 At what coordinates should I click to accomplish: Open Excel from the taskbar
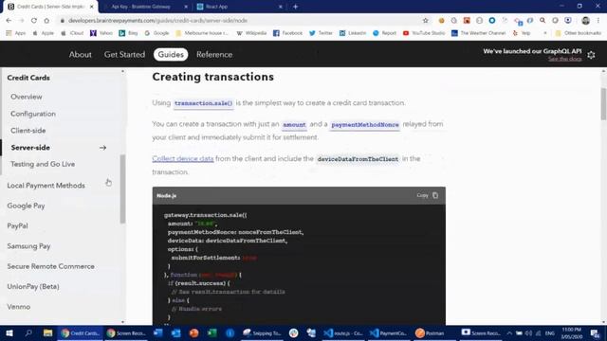point(212,332)
